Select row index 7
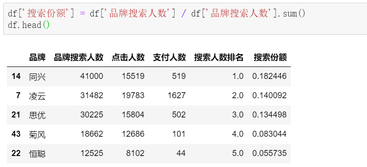The image size is (367, 167). (18, 95)
